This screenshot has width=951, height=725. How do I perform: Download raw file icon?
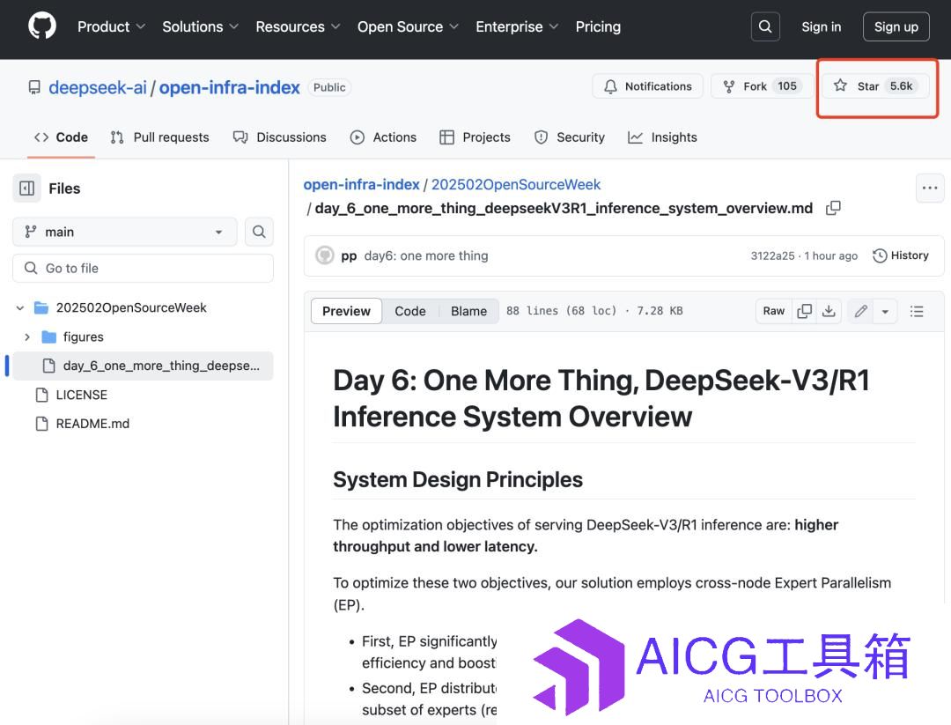(829, 311)
